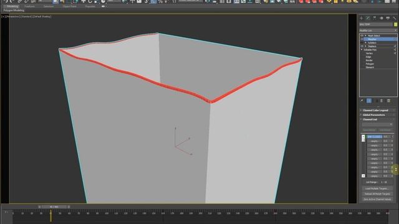Click the Delete Marker button
399x224 pixels.
point(385,130)
